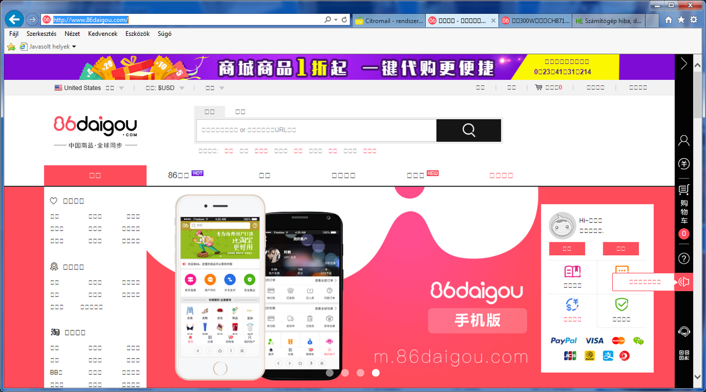Click the 86daigou.com logo
The height and width of the screenshot is (392, 706).
pos(95,126)
